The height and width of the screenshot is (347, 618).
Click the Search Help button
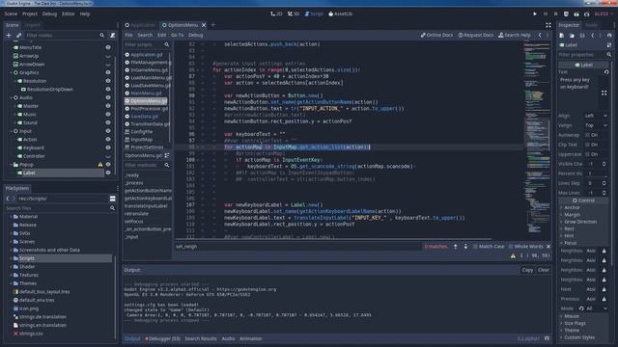[515, 35]
